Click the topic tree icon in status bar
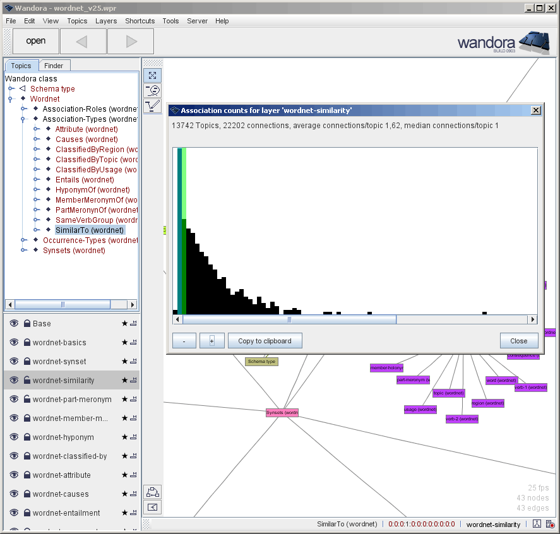The height and width of the screenshot is (534, 560). click(537, 524)
